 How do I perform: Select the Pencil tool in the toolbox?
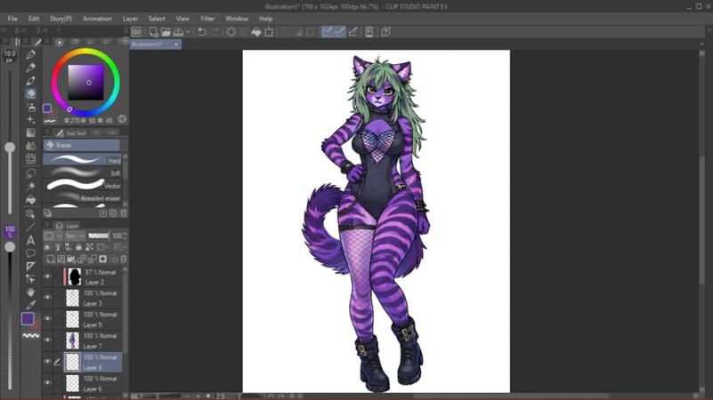pos(30,68)
